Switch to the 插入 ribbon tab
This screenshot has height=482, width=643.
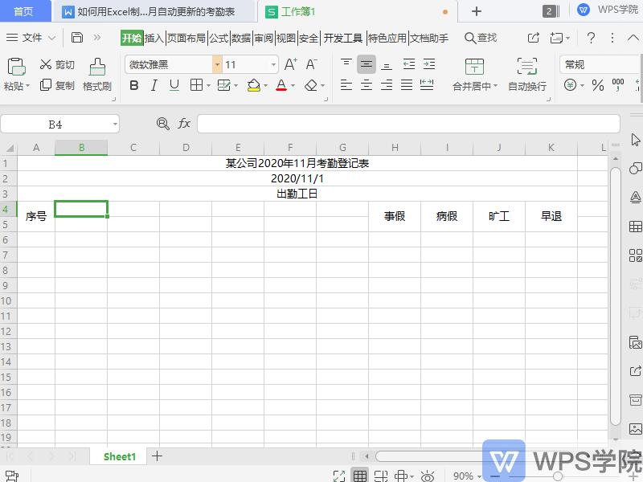click(153, 37)
